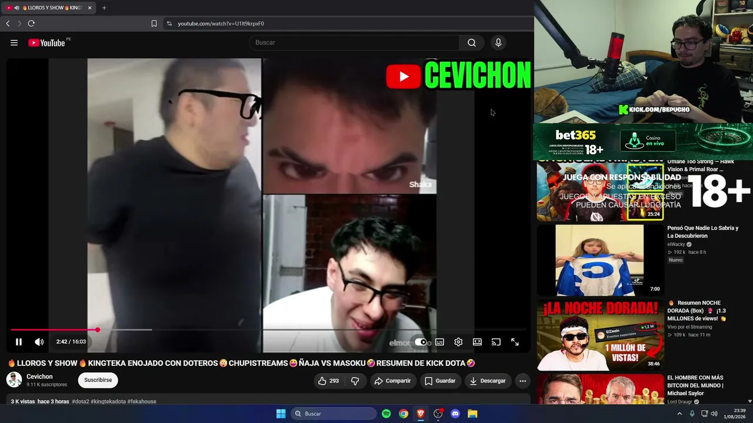Viewport: 753px width, 423px height.
Task: Open the Cevichon channel avatar
Action: (x=14, y=380)
